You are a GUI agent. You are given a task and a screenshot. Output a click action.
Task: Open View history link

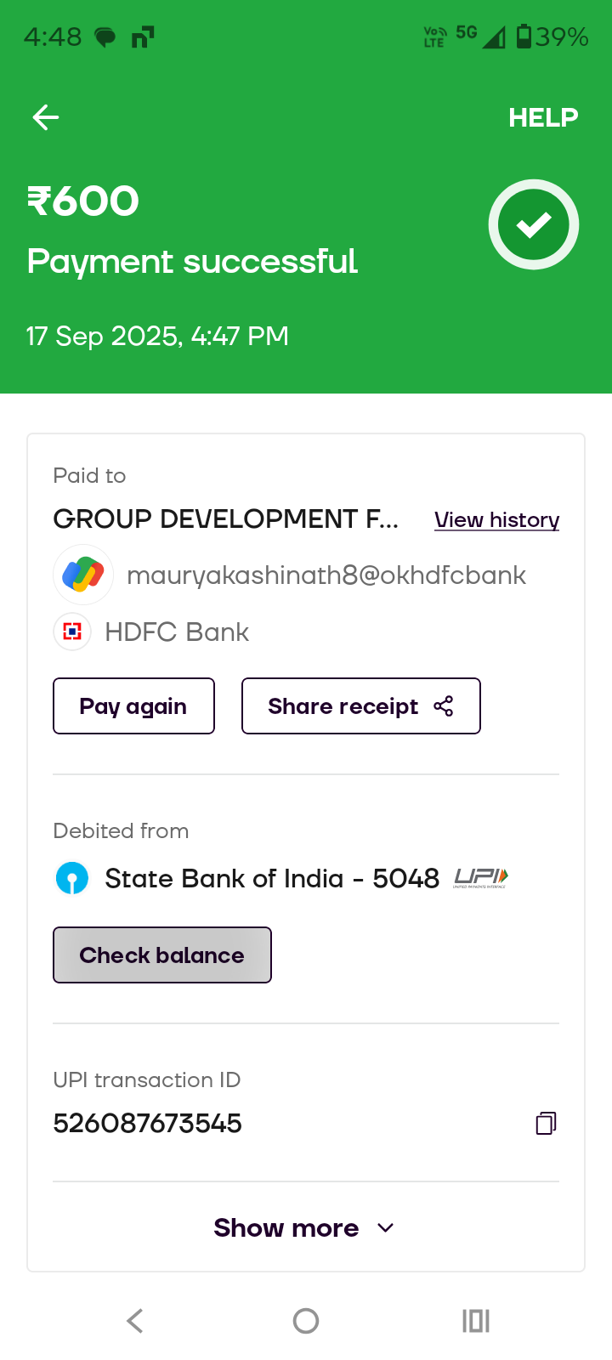click(x=496, y=519)
